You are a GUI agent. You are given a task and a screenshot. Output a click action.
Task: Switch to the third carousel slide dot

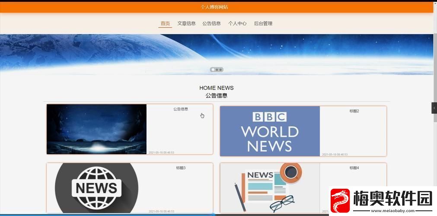point(220,70)
